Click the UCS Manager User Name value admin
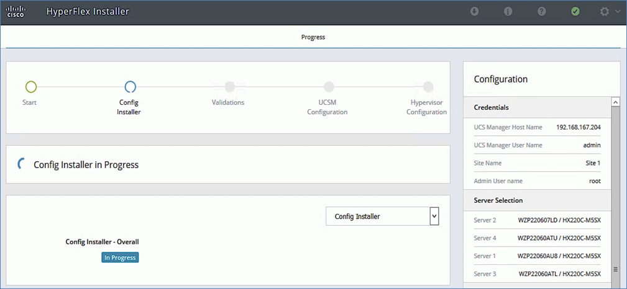The height and width of the screenshot is (289, 627). 592,145
